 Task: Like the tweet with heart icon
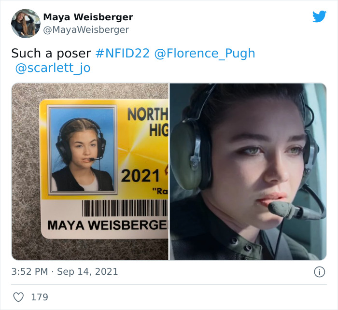[18, 297]
